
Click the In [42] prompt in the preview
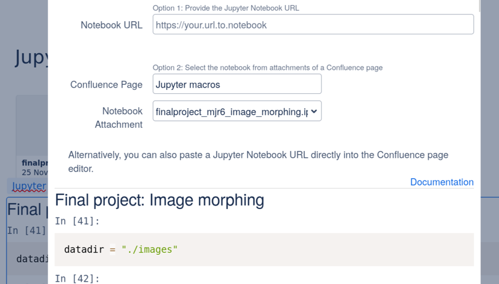(77, 278)
